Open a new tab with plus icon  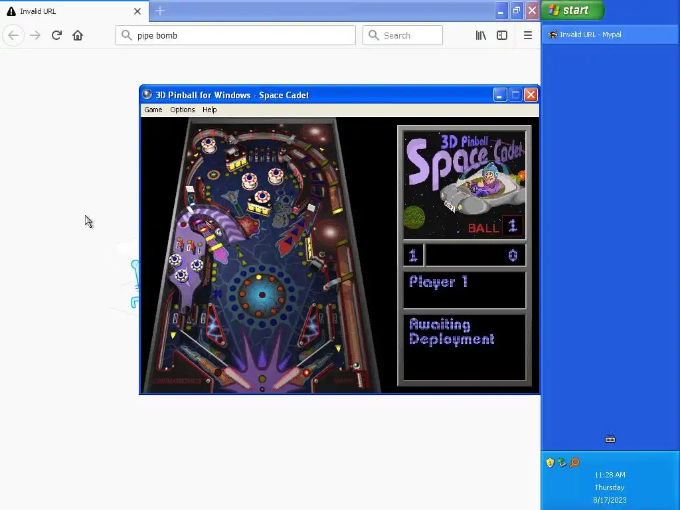[x=160, y=11]
